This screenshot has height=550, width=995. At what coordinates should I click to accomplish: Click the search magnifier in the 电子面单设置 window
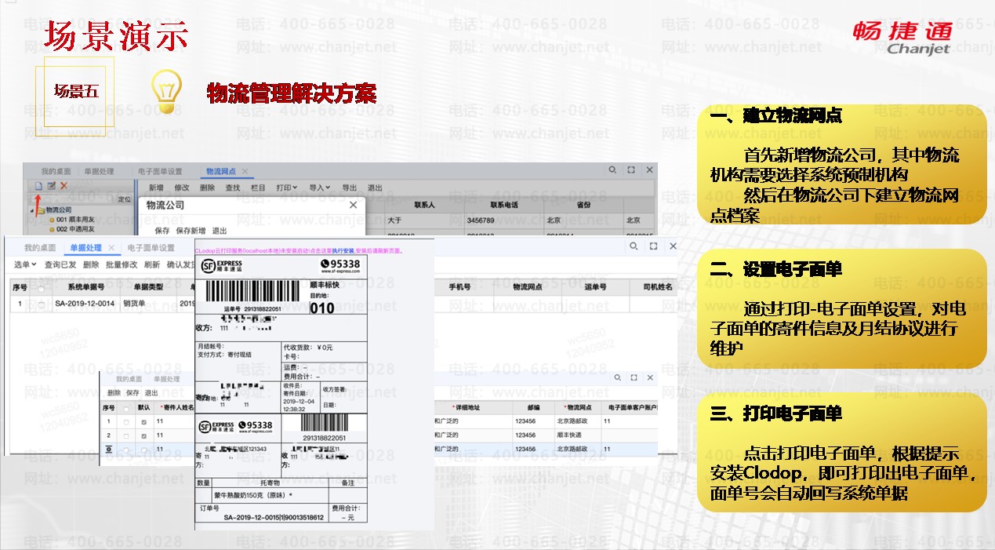618,378
